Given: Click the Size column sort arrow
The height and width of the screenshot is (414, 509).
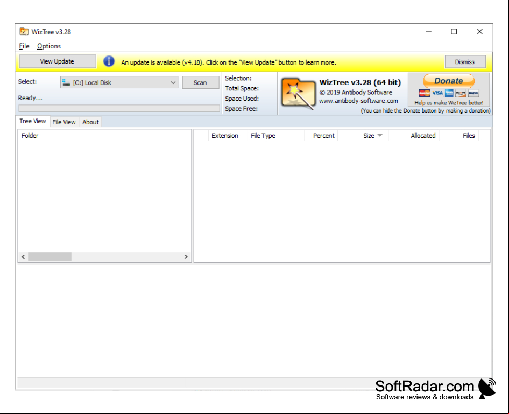Looking at the screenshot, I should [x=380, y=136].
